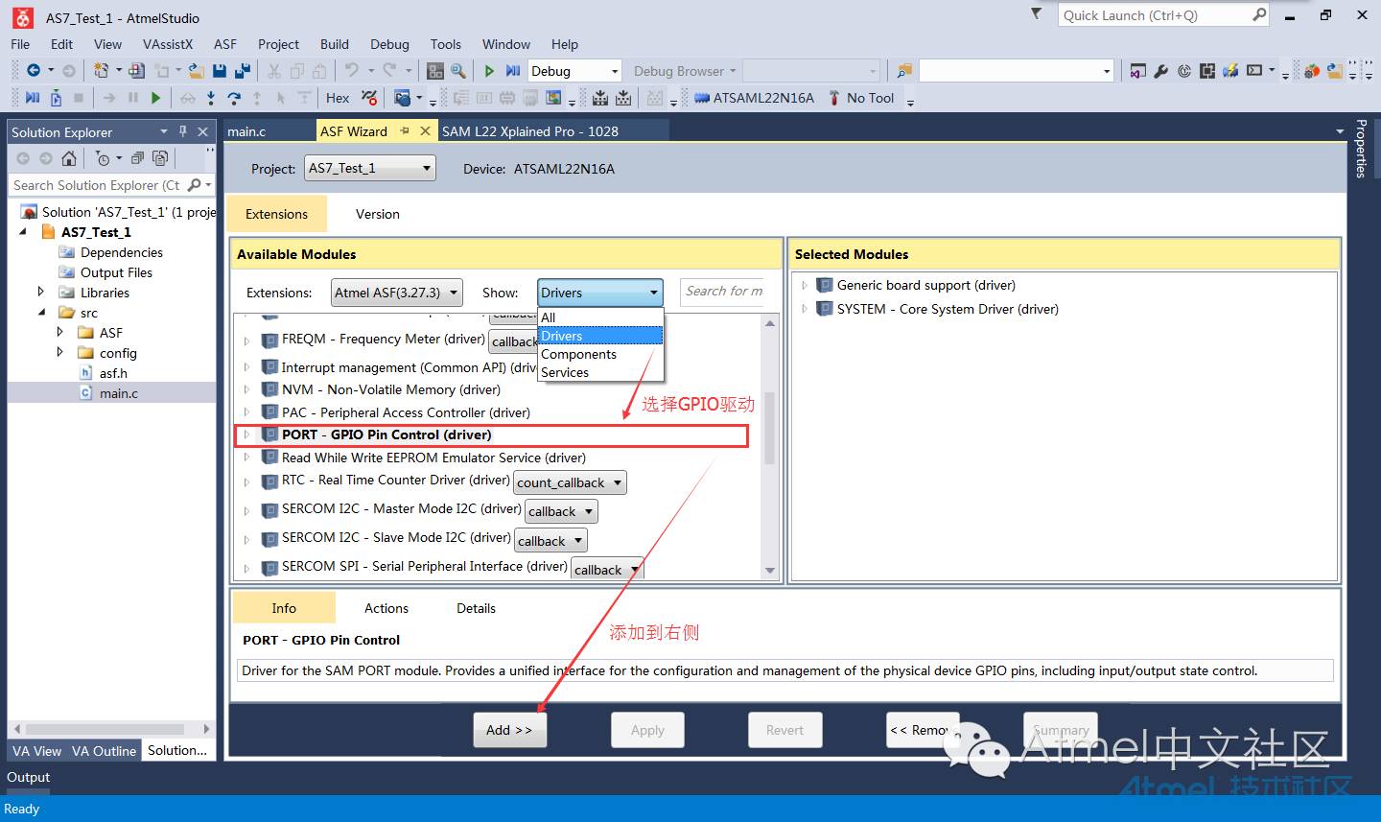Viewport: 1381px width, 822px height.
Task: Pin the Solution Explorer panel
Action: pyautogui.click(x=183, y=131)
